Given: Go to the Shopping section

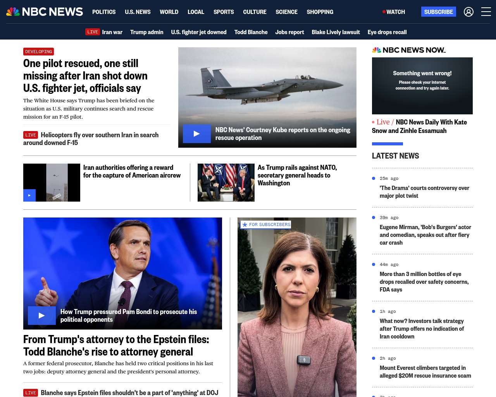Looking at the screenshot, I should click(x=320, y=12).
